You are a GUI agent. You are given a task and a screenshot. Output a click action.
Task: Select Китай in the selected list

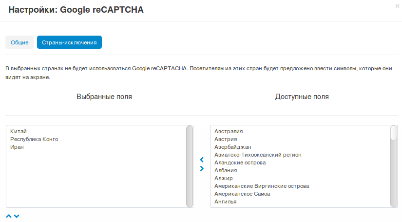point(19,131)
